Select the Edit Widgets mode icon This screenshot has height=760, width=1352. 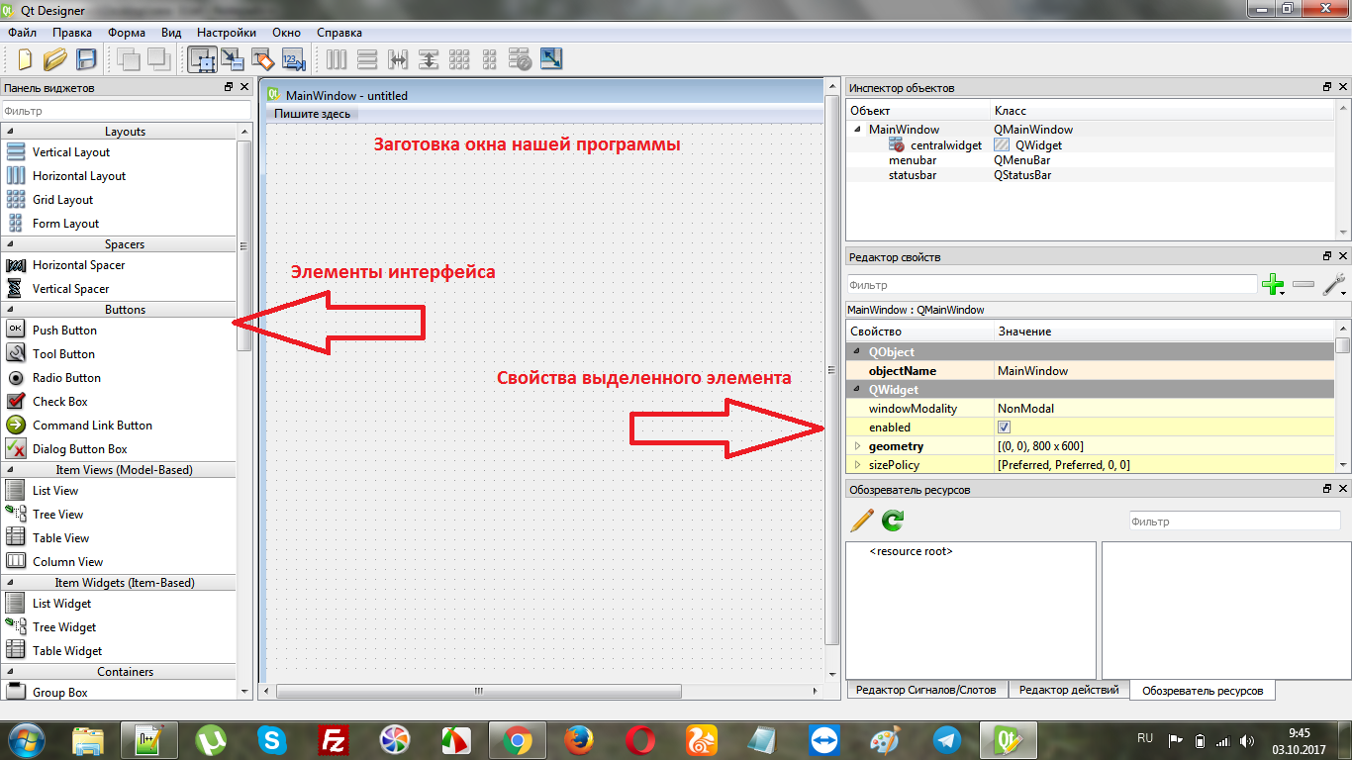coord(202,59)
